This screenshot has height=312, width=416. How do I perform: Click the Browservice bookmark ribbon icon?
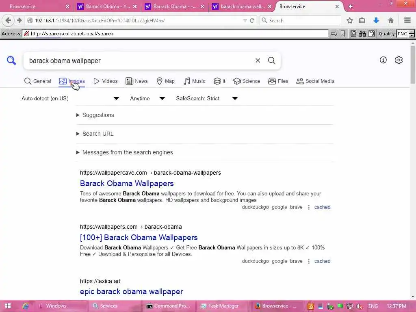tap(343, 34)
